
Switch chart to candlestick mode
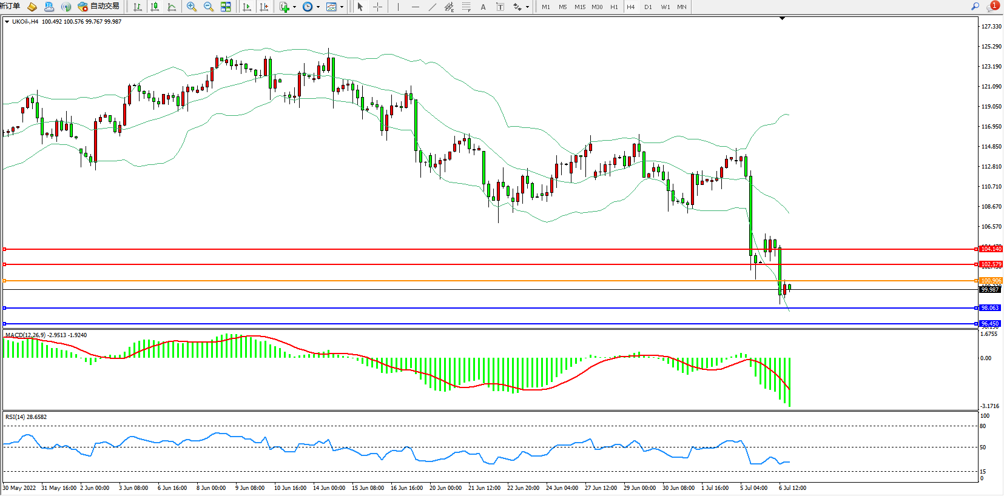(x=155, y=7)
